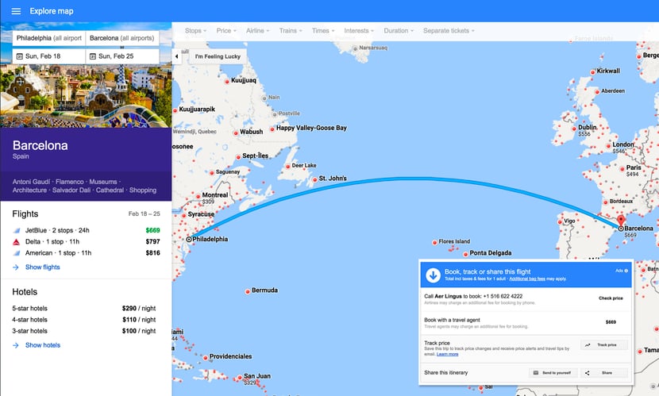659x396 pixels.
Task: Click the Delta airline logo icon
Action: 17,242
